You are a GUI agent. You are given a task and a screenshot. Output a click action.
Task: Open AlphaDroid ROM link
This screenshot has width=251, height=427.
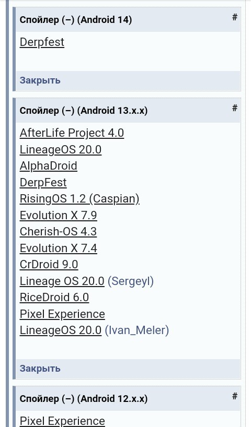pyautogui.click(x=48, y=166)
